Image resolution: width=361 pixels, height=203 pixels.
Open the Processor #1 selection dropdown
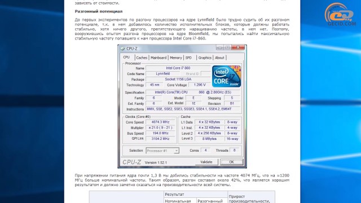(162, 151)
